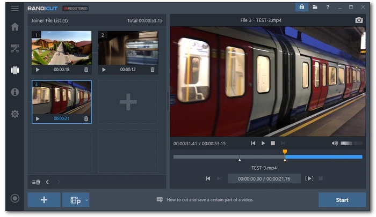Click the '00:00:31.41 / 00:00:53.15' time readout

click(x=199, y=144)
